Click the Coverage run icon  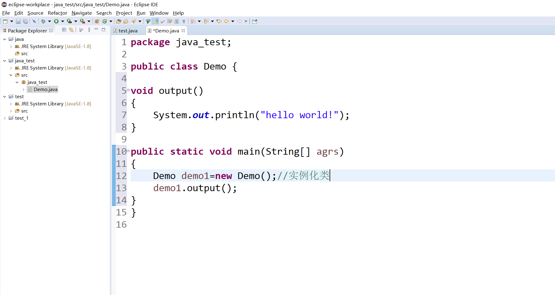[x=69, y=21]
